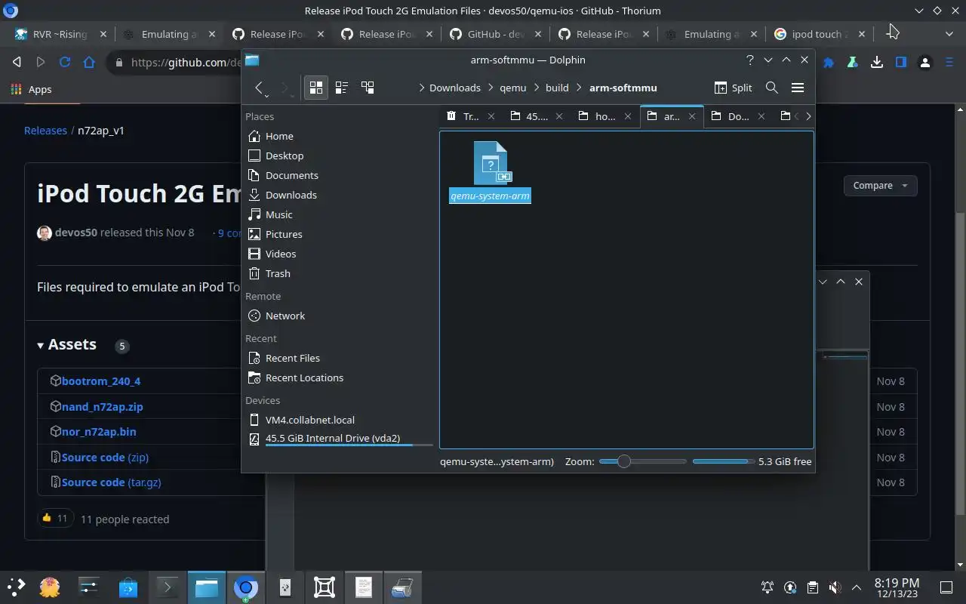This screenshot has width=966, height=604.
Task: Navigate to build in breadcrumb path
Action: tap(557, 88)
